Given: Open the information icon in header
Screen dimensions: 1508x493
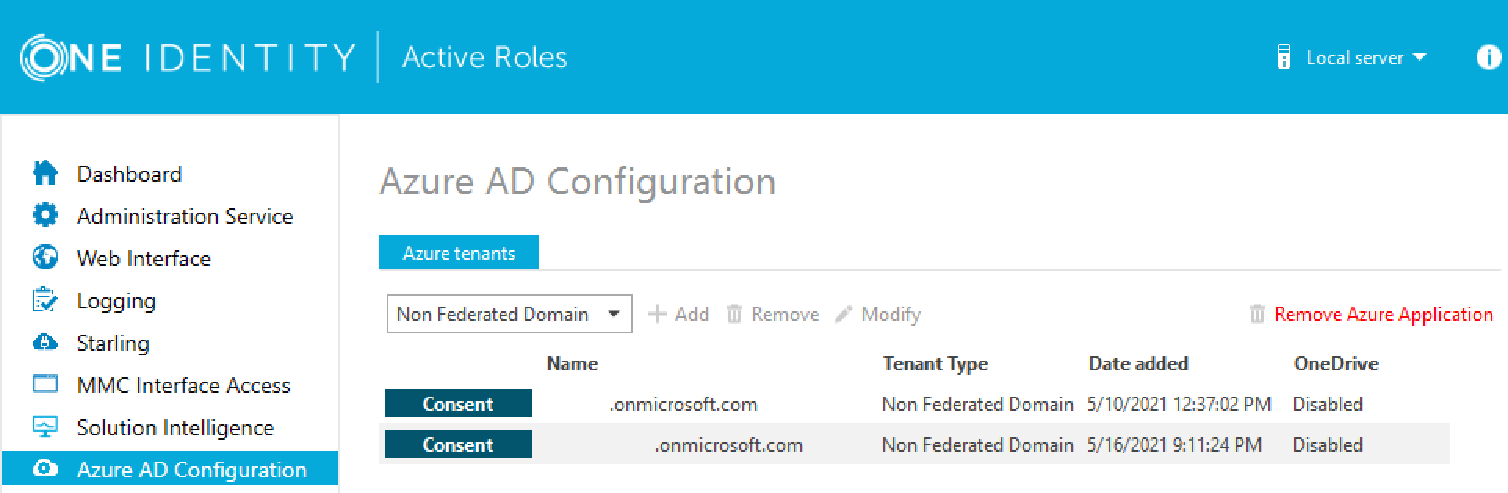Looking at the screenshot, I should click(1488, 57).
